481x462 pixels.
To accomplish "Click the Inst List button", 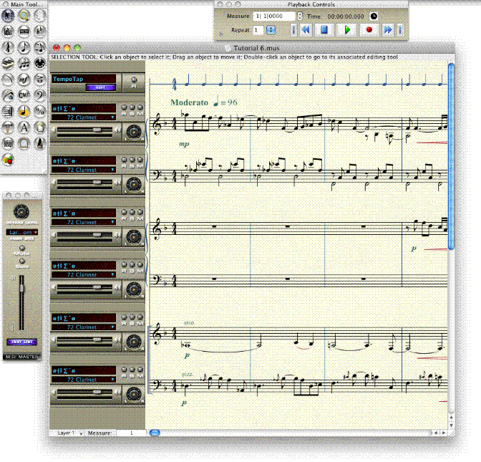I will (x=21, y=342).
